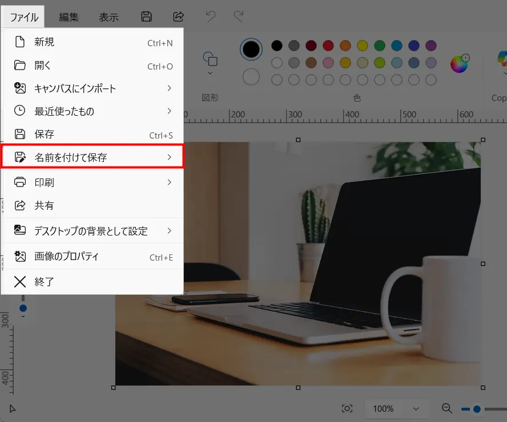Click the laptop photo on the canvas
This screenshot has width=507, height=422.
298,263
